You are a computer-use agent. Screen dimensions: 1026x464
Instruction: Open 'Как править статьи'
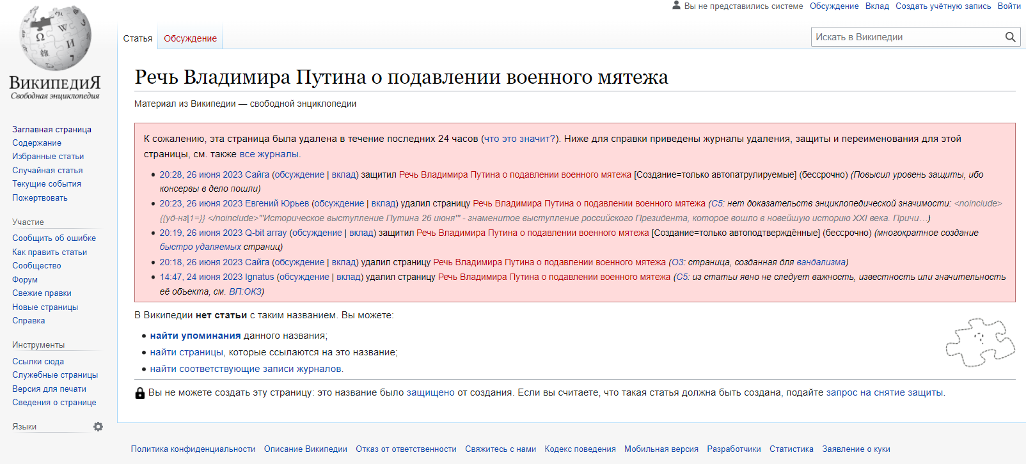click(x=49, y=252)
